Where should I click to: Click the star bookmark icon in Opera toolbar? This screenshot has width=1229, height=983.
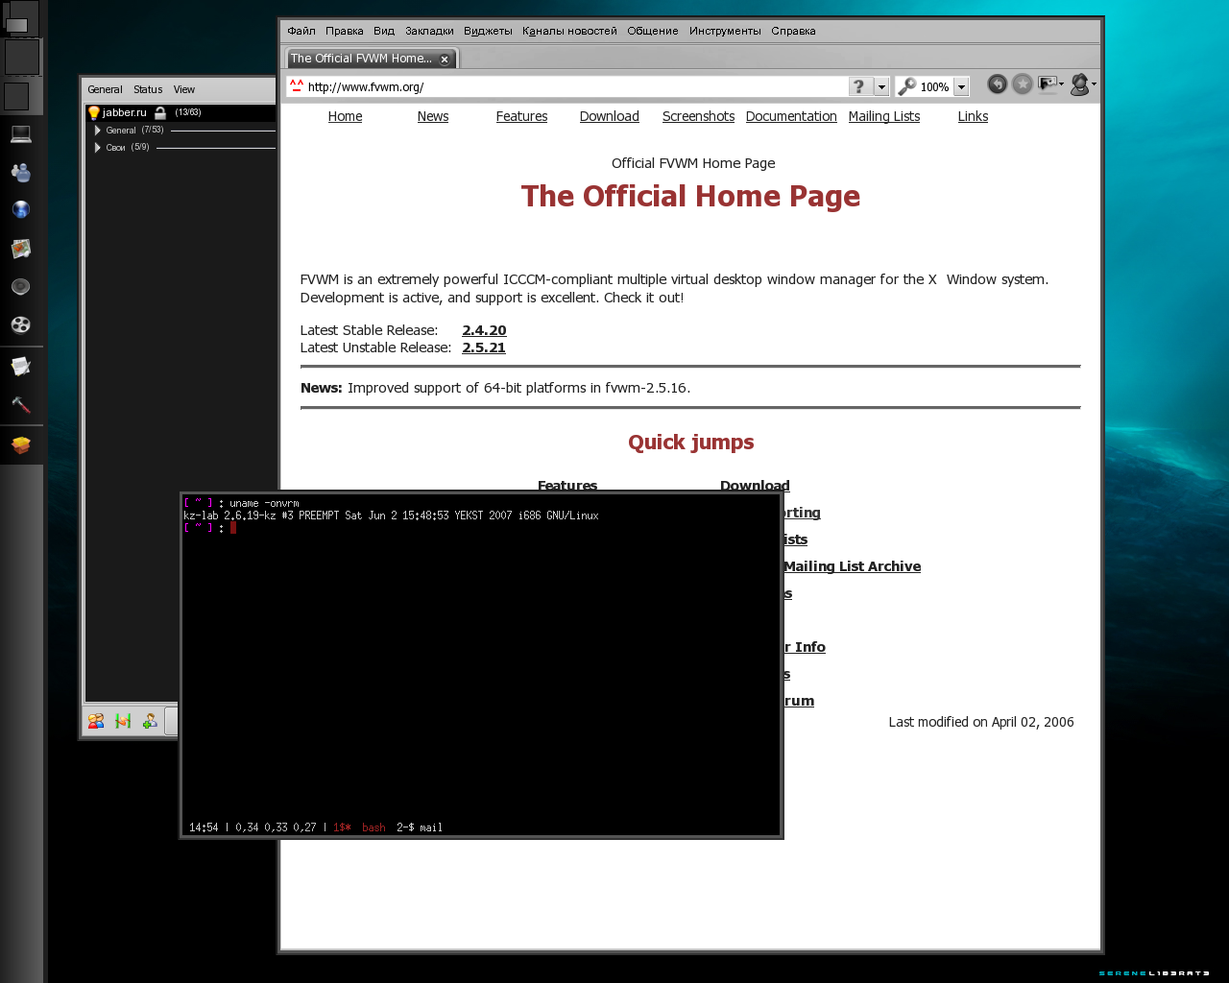[1023, 84]
